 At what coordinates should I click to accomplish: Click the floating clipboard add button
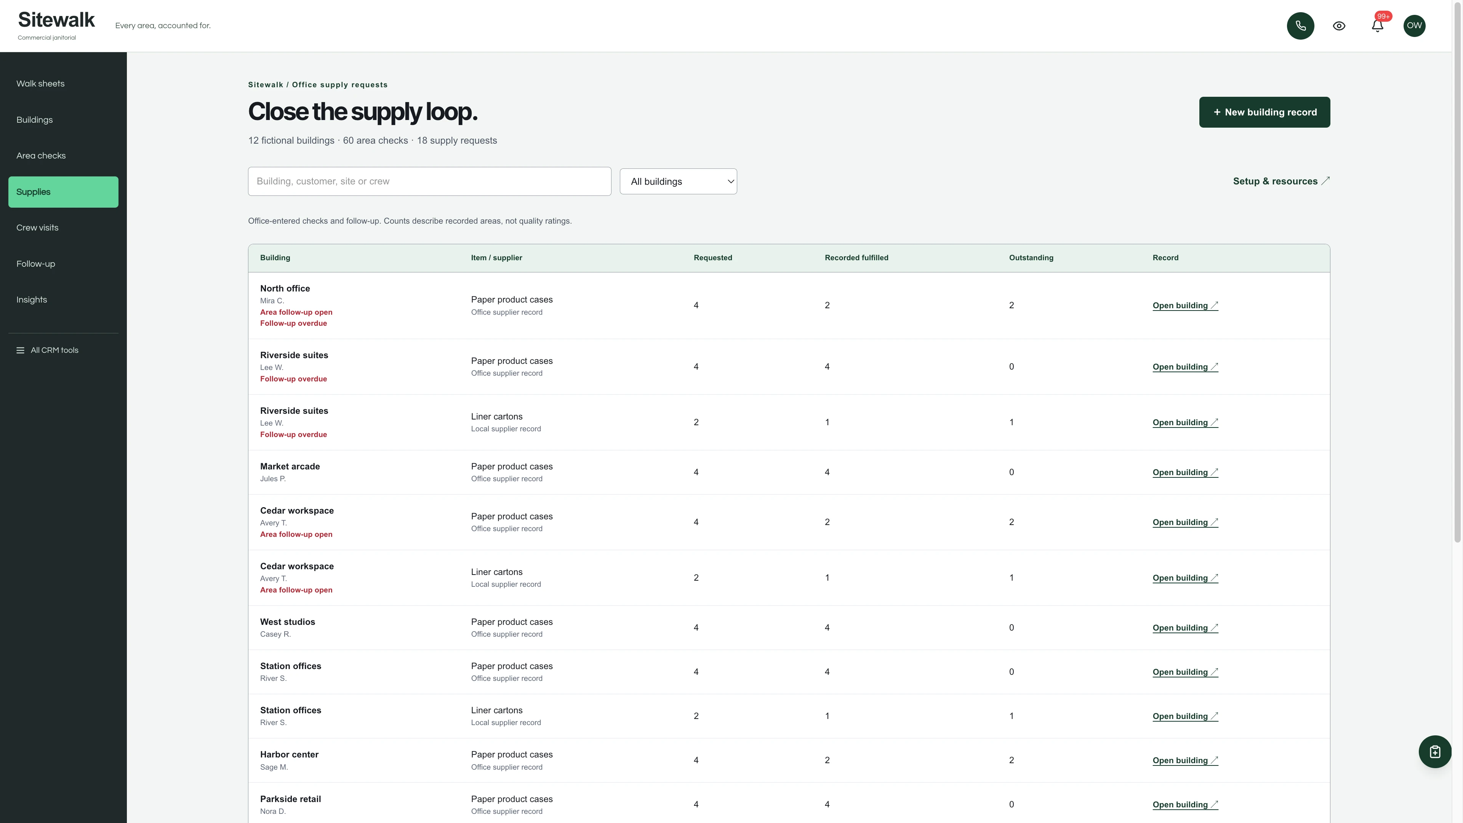[1434, 751]
